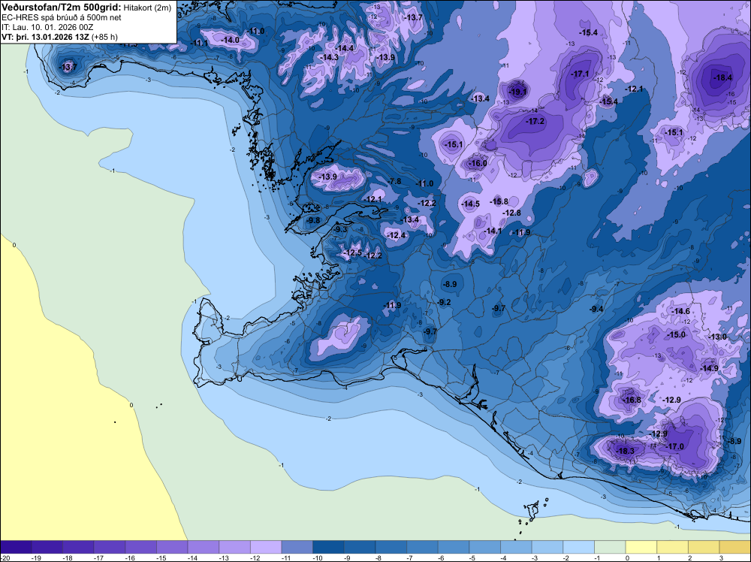Click the 'VT: þri. 13.01.2026 13Z' valid time
Screen dimensions: 751x562
(x=46, y=37)
